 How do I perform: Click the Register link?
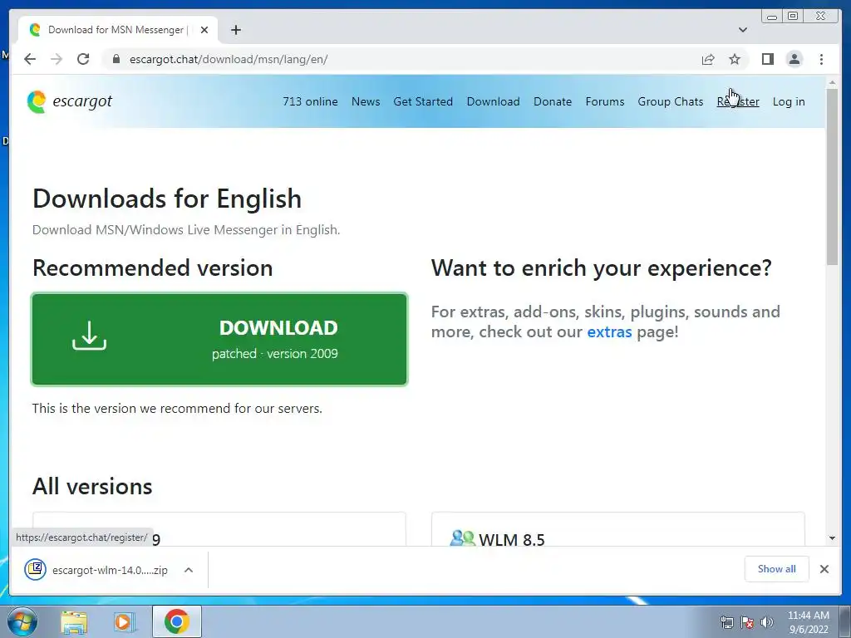click(738, 101)
